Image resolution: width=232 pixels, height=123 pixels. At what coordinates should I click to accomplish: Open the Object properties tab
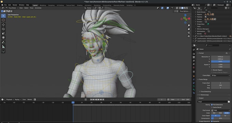pyautogui.click(x=194, y=76)
